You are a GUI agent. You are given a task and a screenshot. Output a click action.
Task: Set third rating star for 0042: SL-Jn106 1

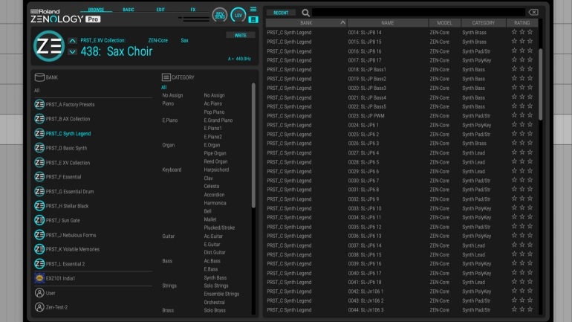pyautogui.click(x=530, y=291)
